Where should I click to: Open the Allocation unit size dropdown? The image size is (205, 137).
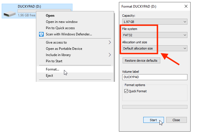155,48
